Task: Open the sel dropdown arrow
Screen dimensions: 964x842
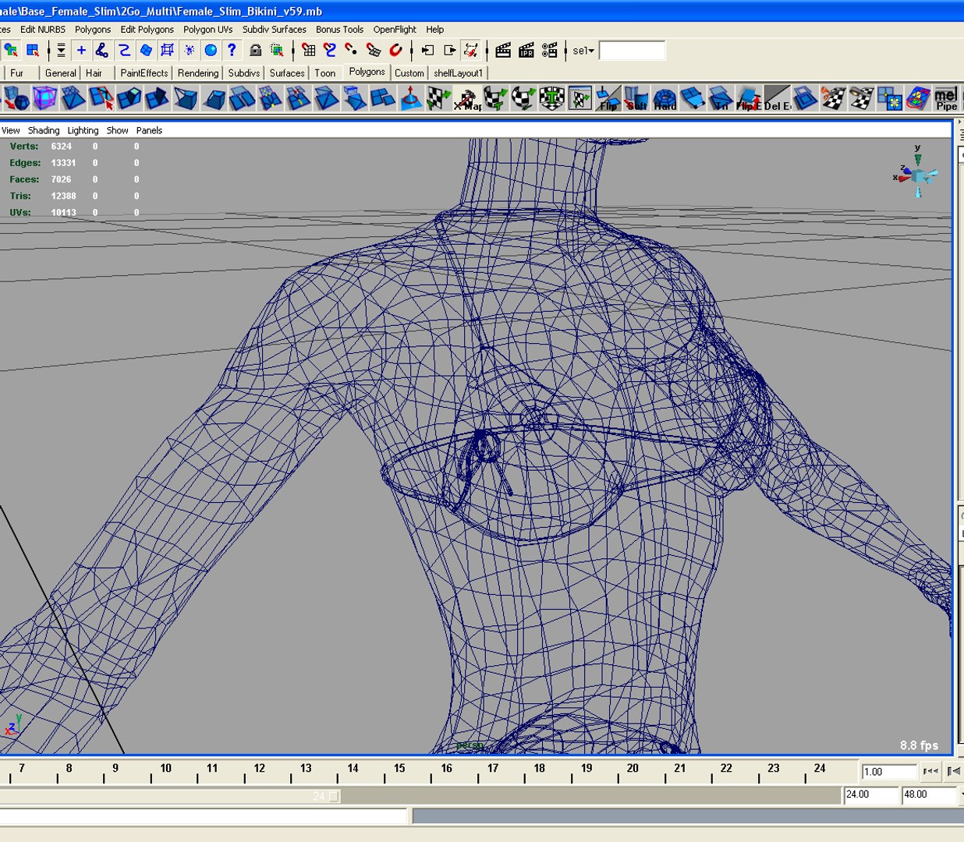Action: [591, 51]
